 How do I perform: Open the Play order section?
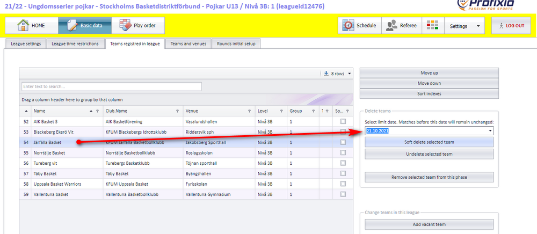click(138, 26)
